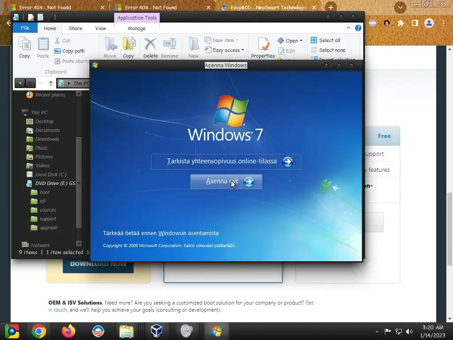Expand the Open dropdown in the ribbon
The width and height of the screenshot is (453, 340).
click(290, 40)
